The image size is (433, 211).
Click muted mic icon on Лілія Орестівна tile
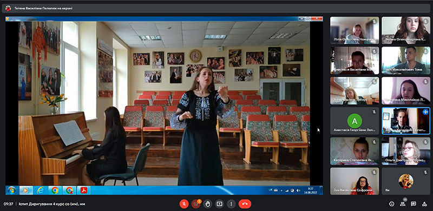click(374, 22)
